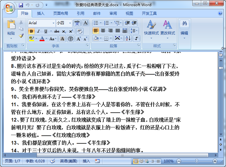This screenshot has height=167, width=226.
Task: Click the macro recording status icon
Action: (97, 161)
